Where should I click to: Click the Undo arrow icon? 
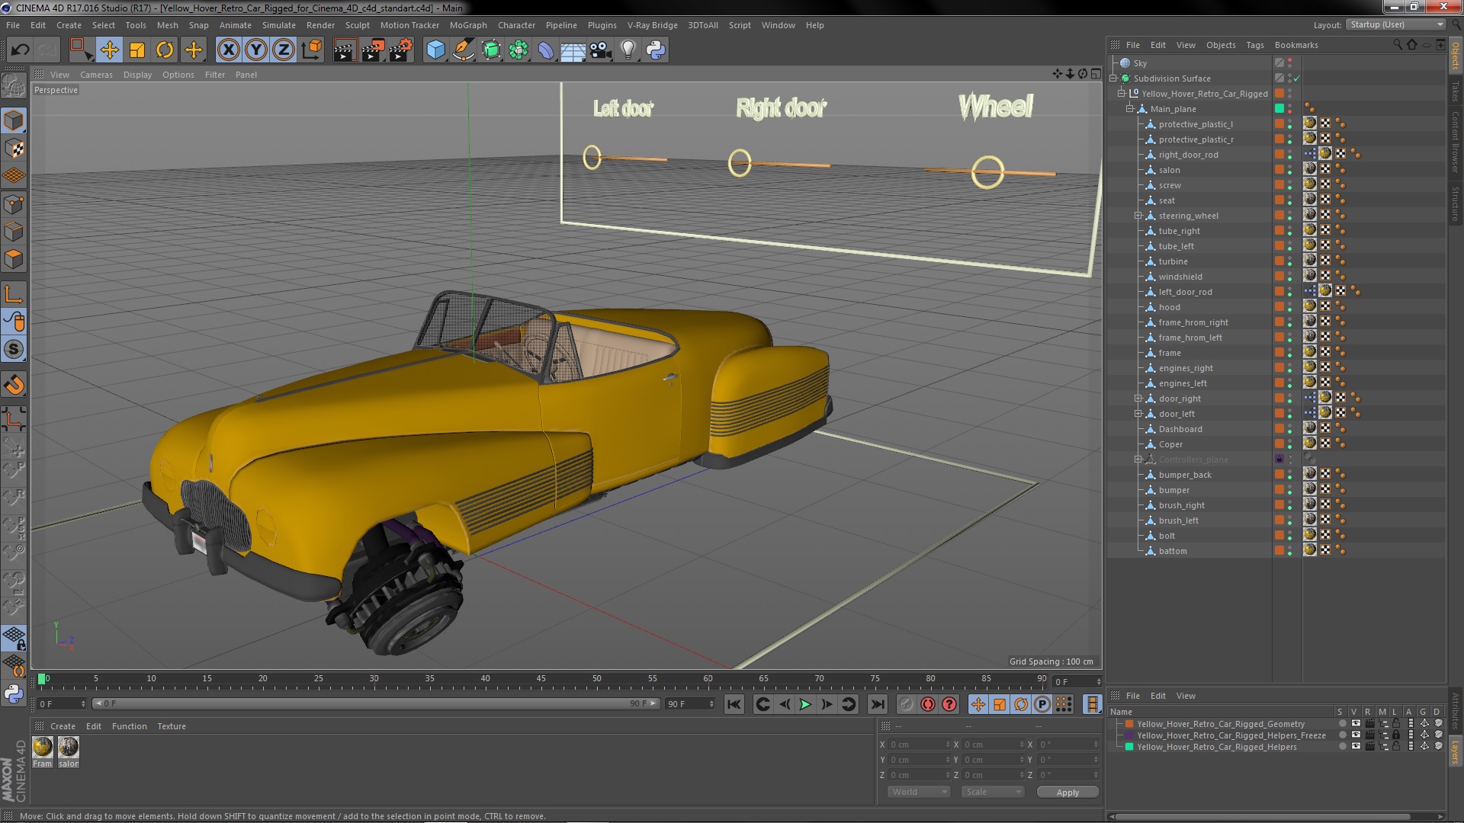tap(20, 50)
